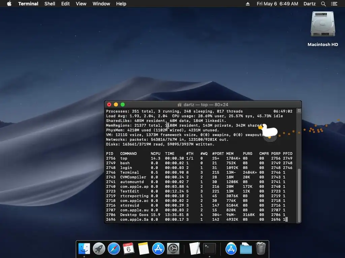Click the "Desktop Goos" process name

click(134, 215)
